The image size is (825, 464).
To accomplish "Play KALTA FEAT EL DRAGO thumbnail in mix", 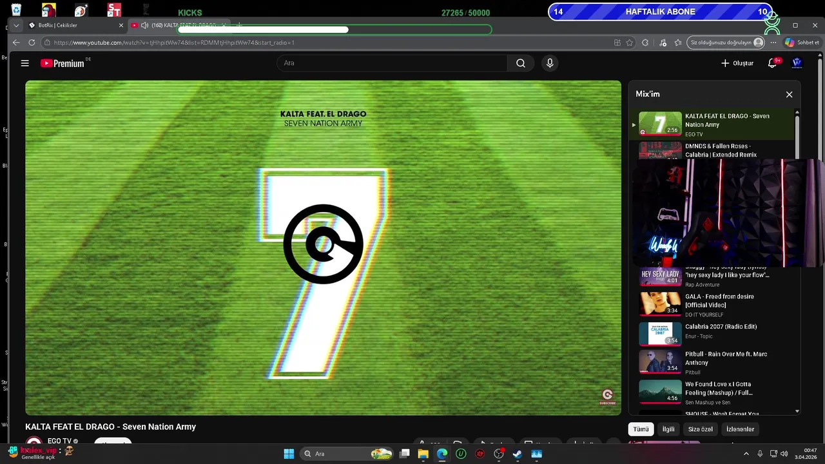I will 660,124.
